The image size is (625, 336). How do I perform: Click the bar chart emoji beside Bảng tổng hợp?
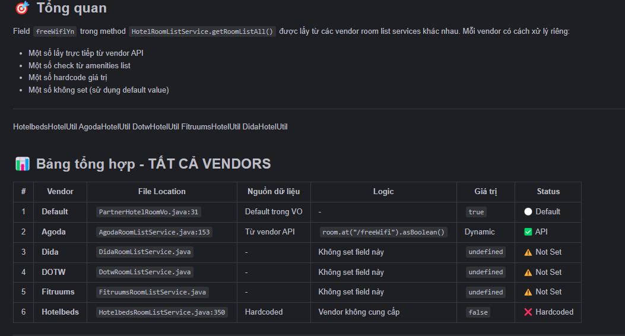click(22, 164)
